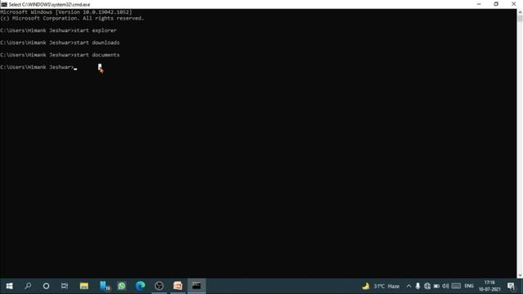Image resolution: width=523 pixels, height=294 pixels.
Task: Click the 'start explorer' command line
Action: point(58,30)
